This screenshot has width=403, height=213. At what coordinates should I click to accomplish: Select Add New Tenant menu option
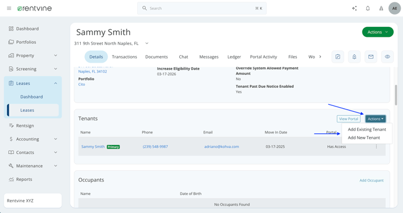(364, 138)
